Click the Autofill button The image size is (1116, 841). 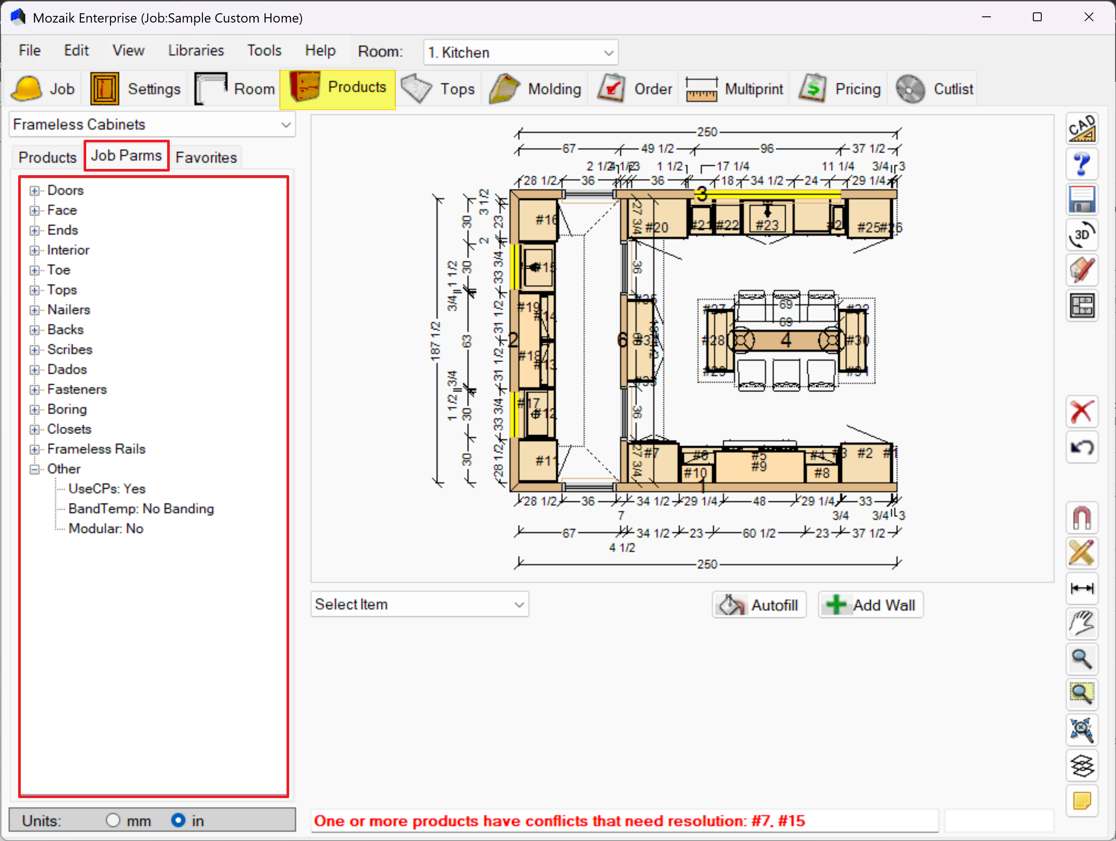[759, 605]
